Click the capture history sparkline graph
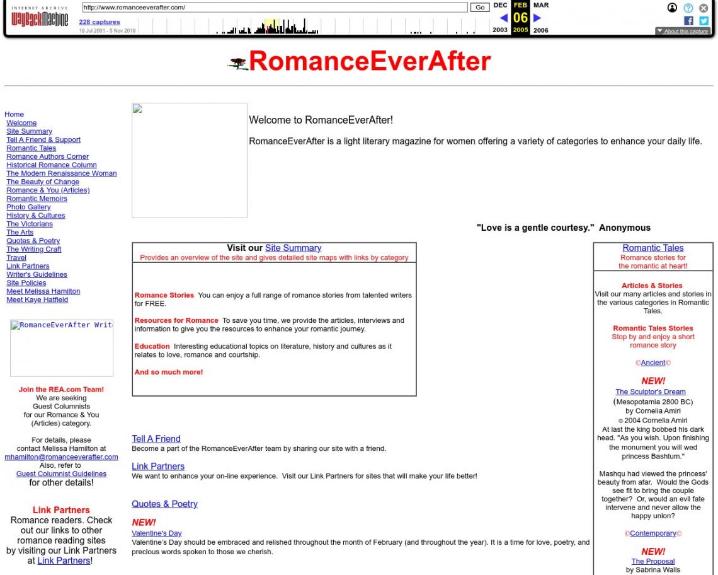Image resolution: width=718 pixels, height=575 pixels. (314, 26)
